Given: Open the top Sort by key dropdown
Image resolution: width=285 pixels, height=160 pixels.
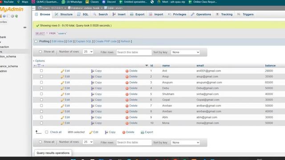Looking at the screenshot, I should [185, 52].
